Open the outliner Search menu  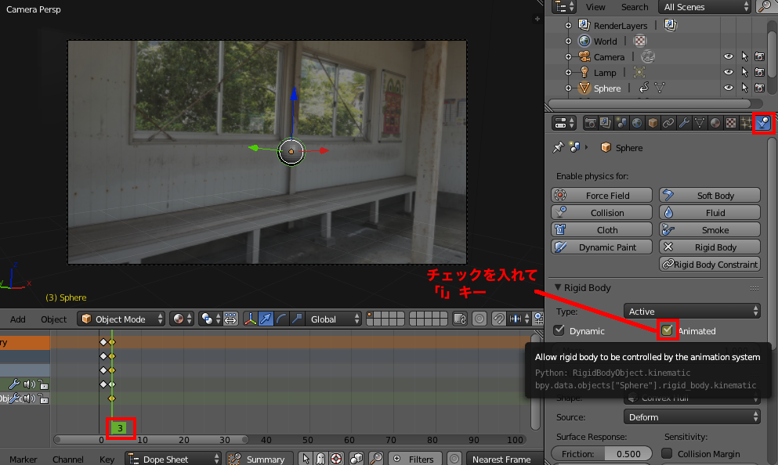[635, 7]
